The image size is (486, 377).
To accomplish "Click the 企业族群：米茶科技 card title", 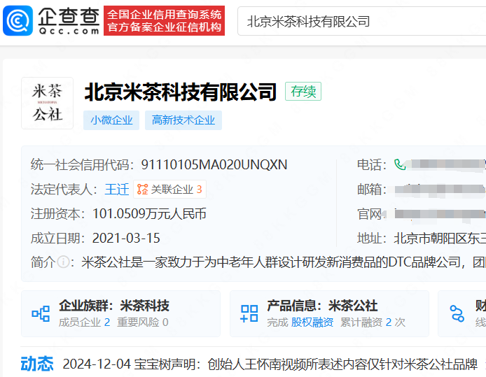I will [114, 306].
